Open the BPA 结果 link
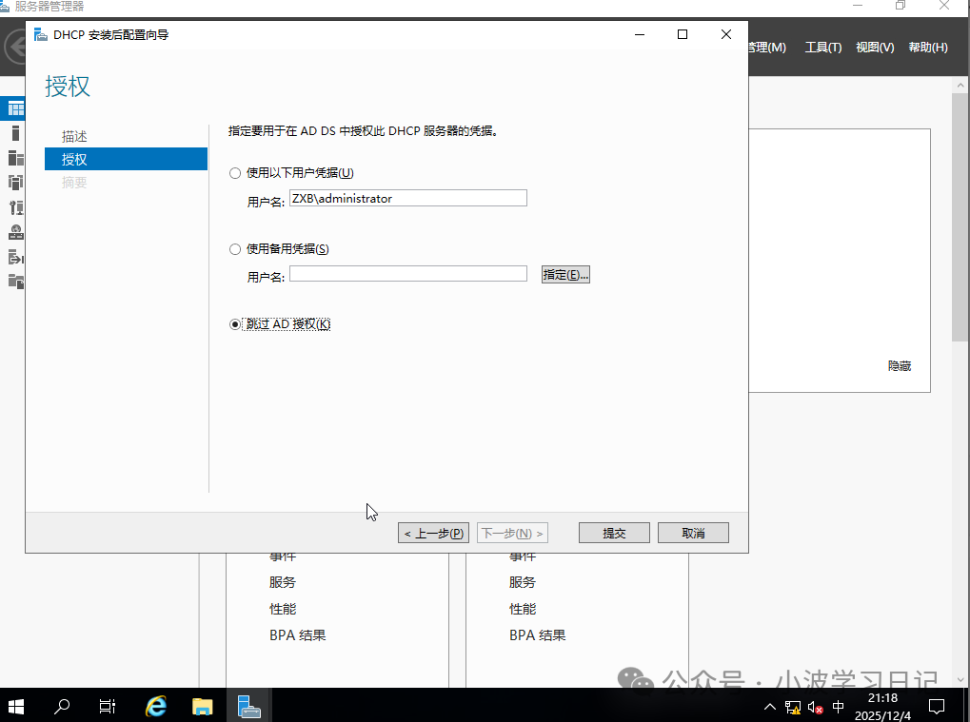Screen dimensions: 970x722 pos(298,634)
